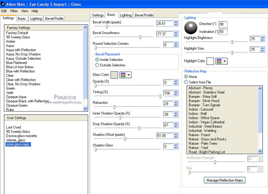This screenshot has width=268, height=194.
Task: Decrease Highlight Size with the down arrow
Action: (x=262, y=51)
